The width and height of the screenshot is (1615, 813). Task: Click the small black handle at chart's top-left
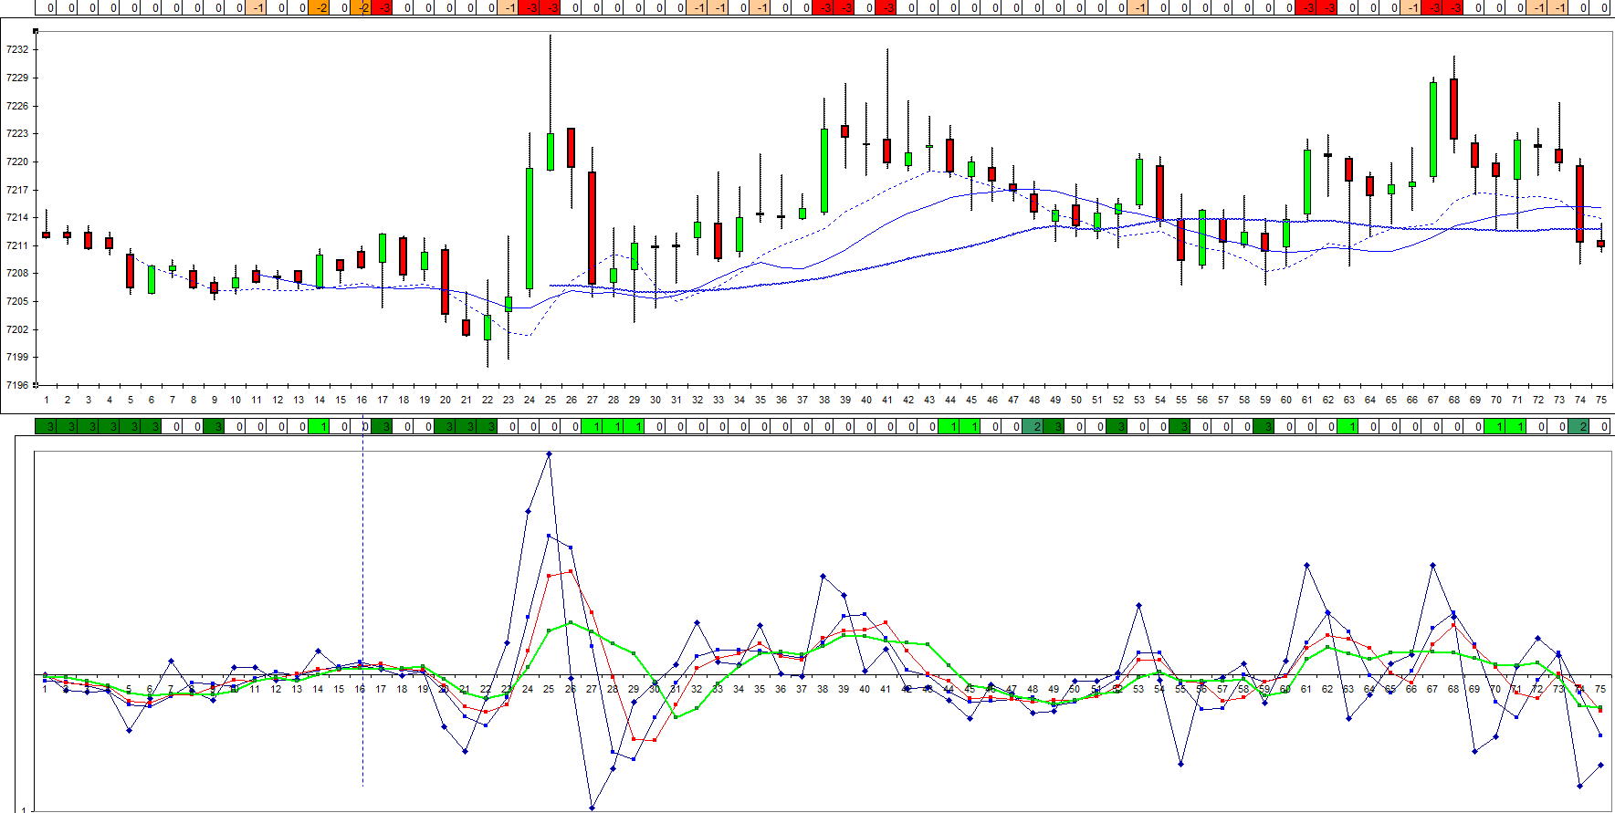(x=36, y=31)
